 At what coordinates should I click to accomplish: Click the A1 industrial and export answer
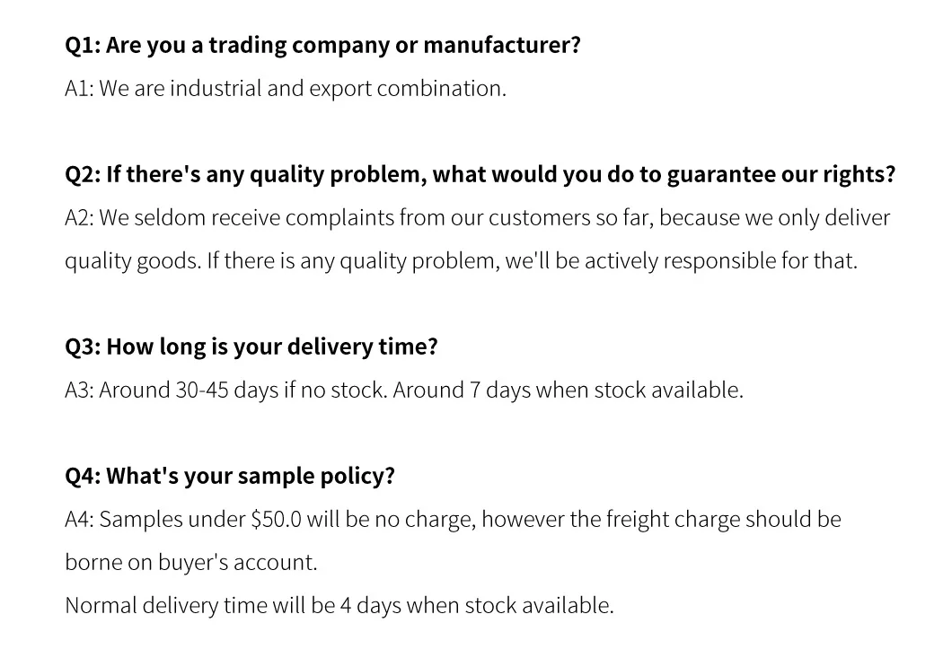click(286, 89)
